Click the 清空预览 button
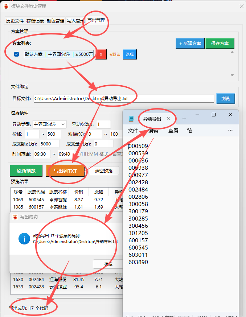 [x=104, y=171]
